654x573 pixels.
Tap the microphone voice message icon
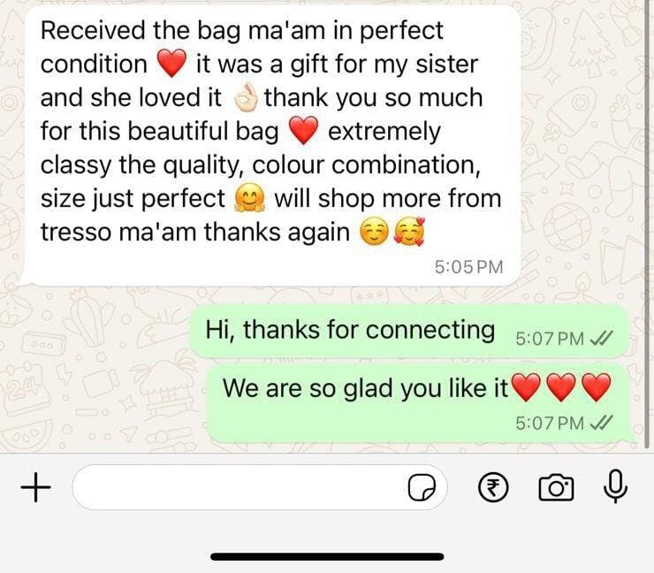(616, 486)
